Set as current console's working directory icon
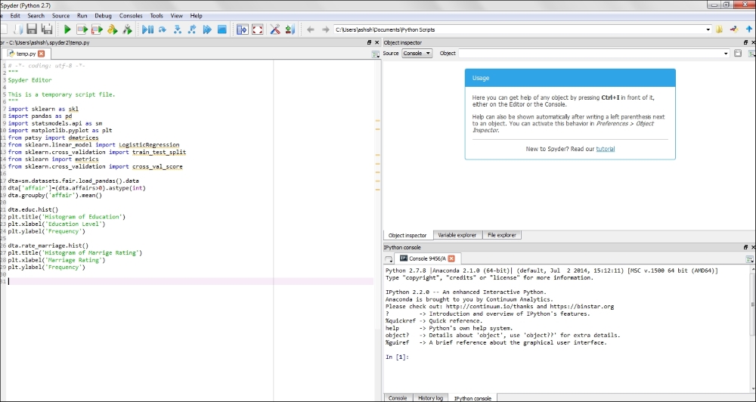 (x=734, y=29)
